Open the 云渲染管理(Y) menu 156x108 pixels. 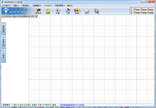coord(60,6)
